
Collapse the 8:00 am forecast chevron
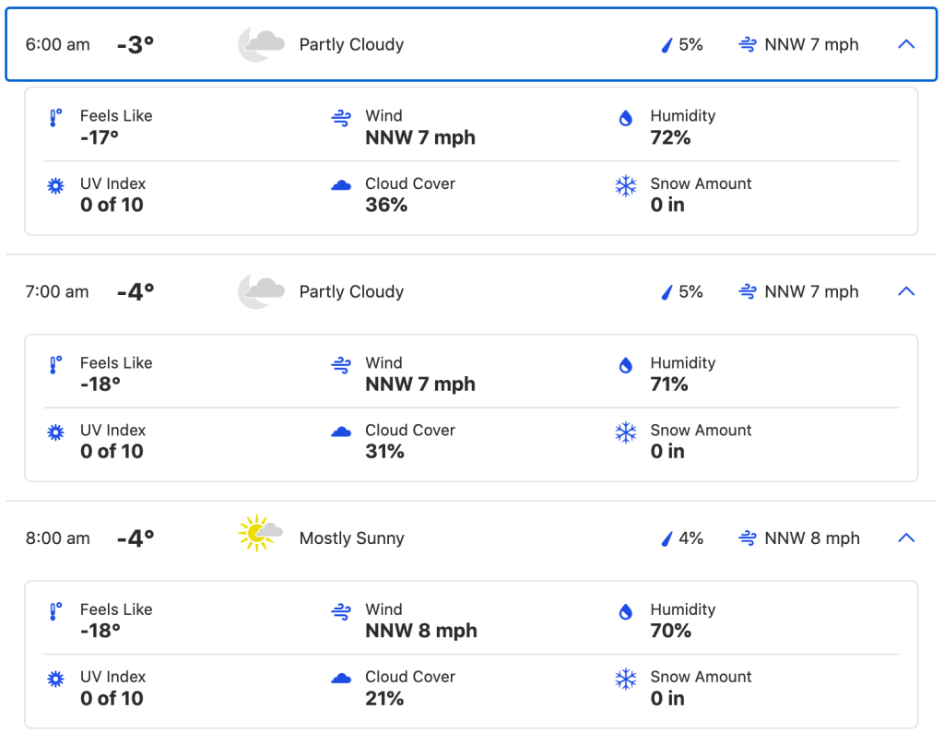click(906, 538)
